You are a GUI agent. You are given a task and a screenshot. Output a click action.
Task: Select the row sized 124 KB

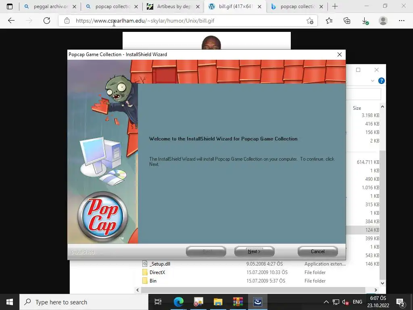[x=363, y=230]
